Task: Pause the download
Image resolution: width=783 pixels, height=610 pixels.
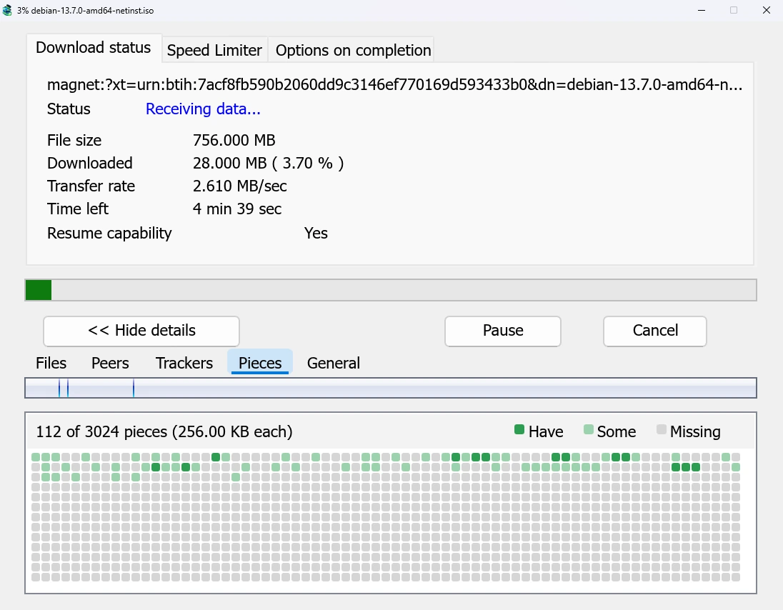Action: click(x=503, y=331)
